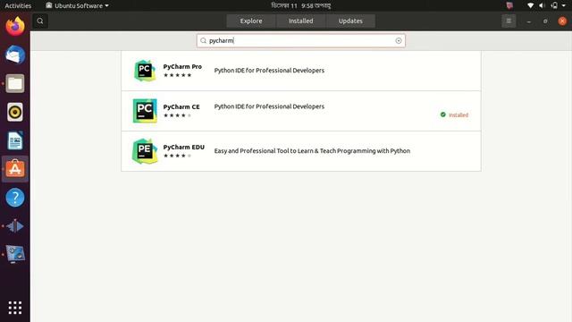The width and height of the screenshot is (572, 322).
Task: Open the hamburger menu in the header bar
Action: pyautogui.click(x=509, y=21)
